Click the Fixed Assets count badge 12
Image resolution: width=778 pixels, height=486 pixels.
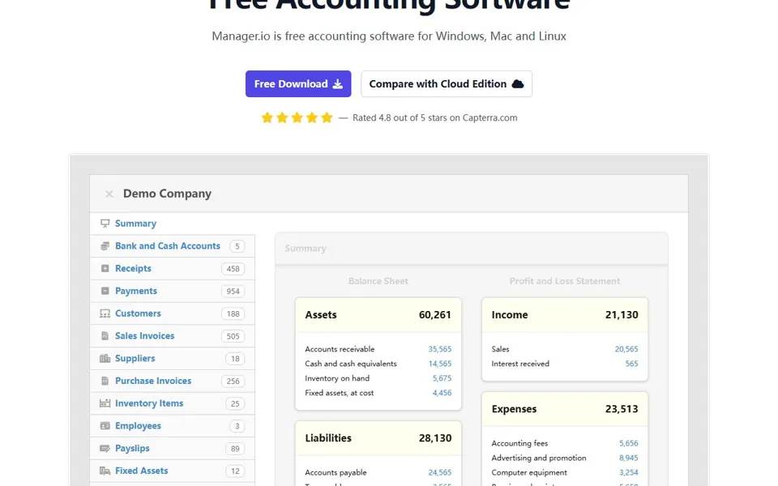tap(235, 471)
